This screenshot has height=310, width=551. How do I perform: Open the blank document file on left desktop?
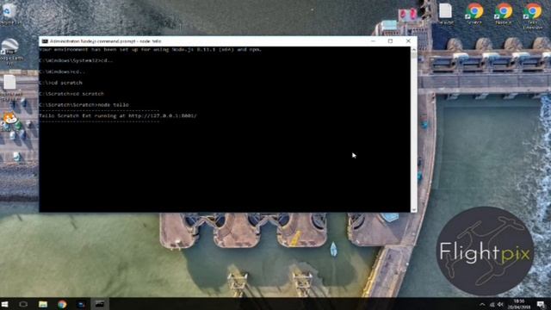[x=9, y=84]
